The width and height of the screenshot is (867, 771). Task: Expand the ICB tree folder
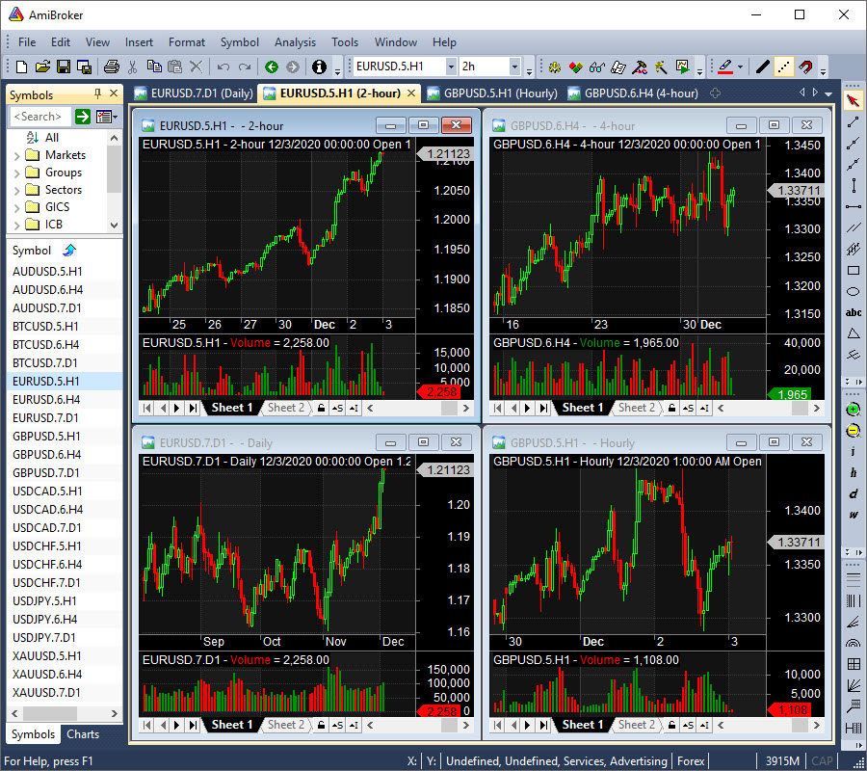click(16, 225)
